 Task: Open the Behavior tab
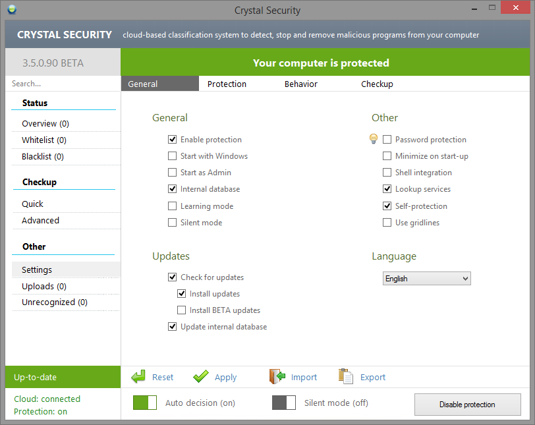click(x=301, y=84)
